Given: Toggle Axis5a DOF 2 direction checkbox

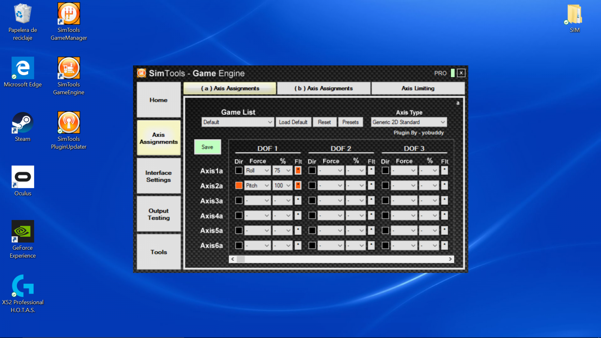Looking at the screenshot, I should click(x=312, y=231).
